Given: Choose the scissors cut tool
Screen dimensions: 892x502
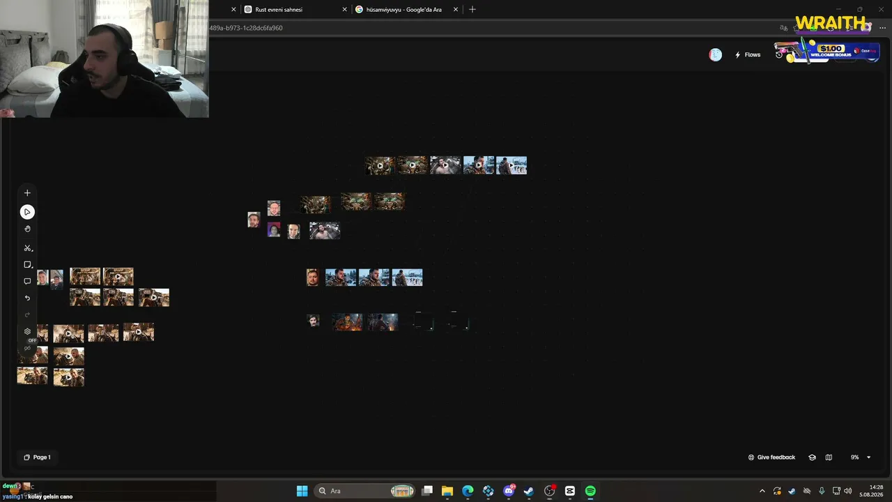Looking at the screenshot, I should [x=27, y=248].
